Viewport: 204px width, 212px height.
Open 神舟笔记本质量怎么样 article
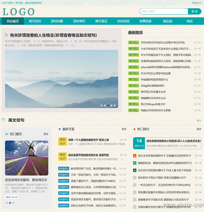(153, 92)
